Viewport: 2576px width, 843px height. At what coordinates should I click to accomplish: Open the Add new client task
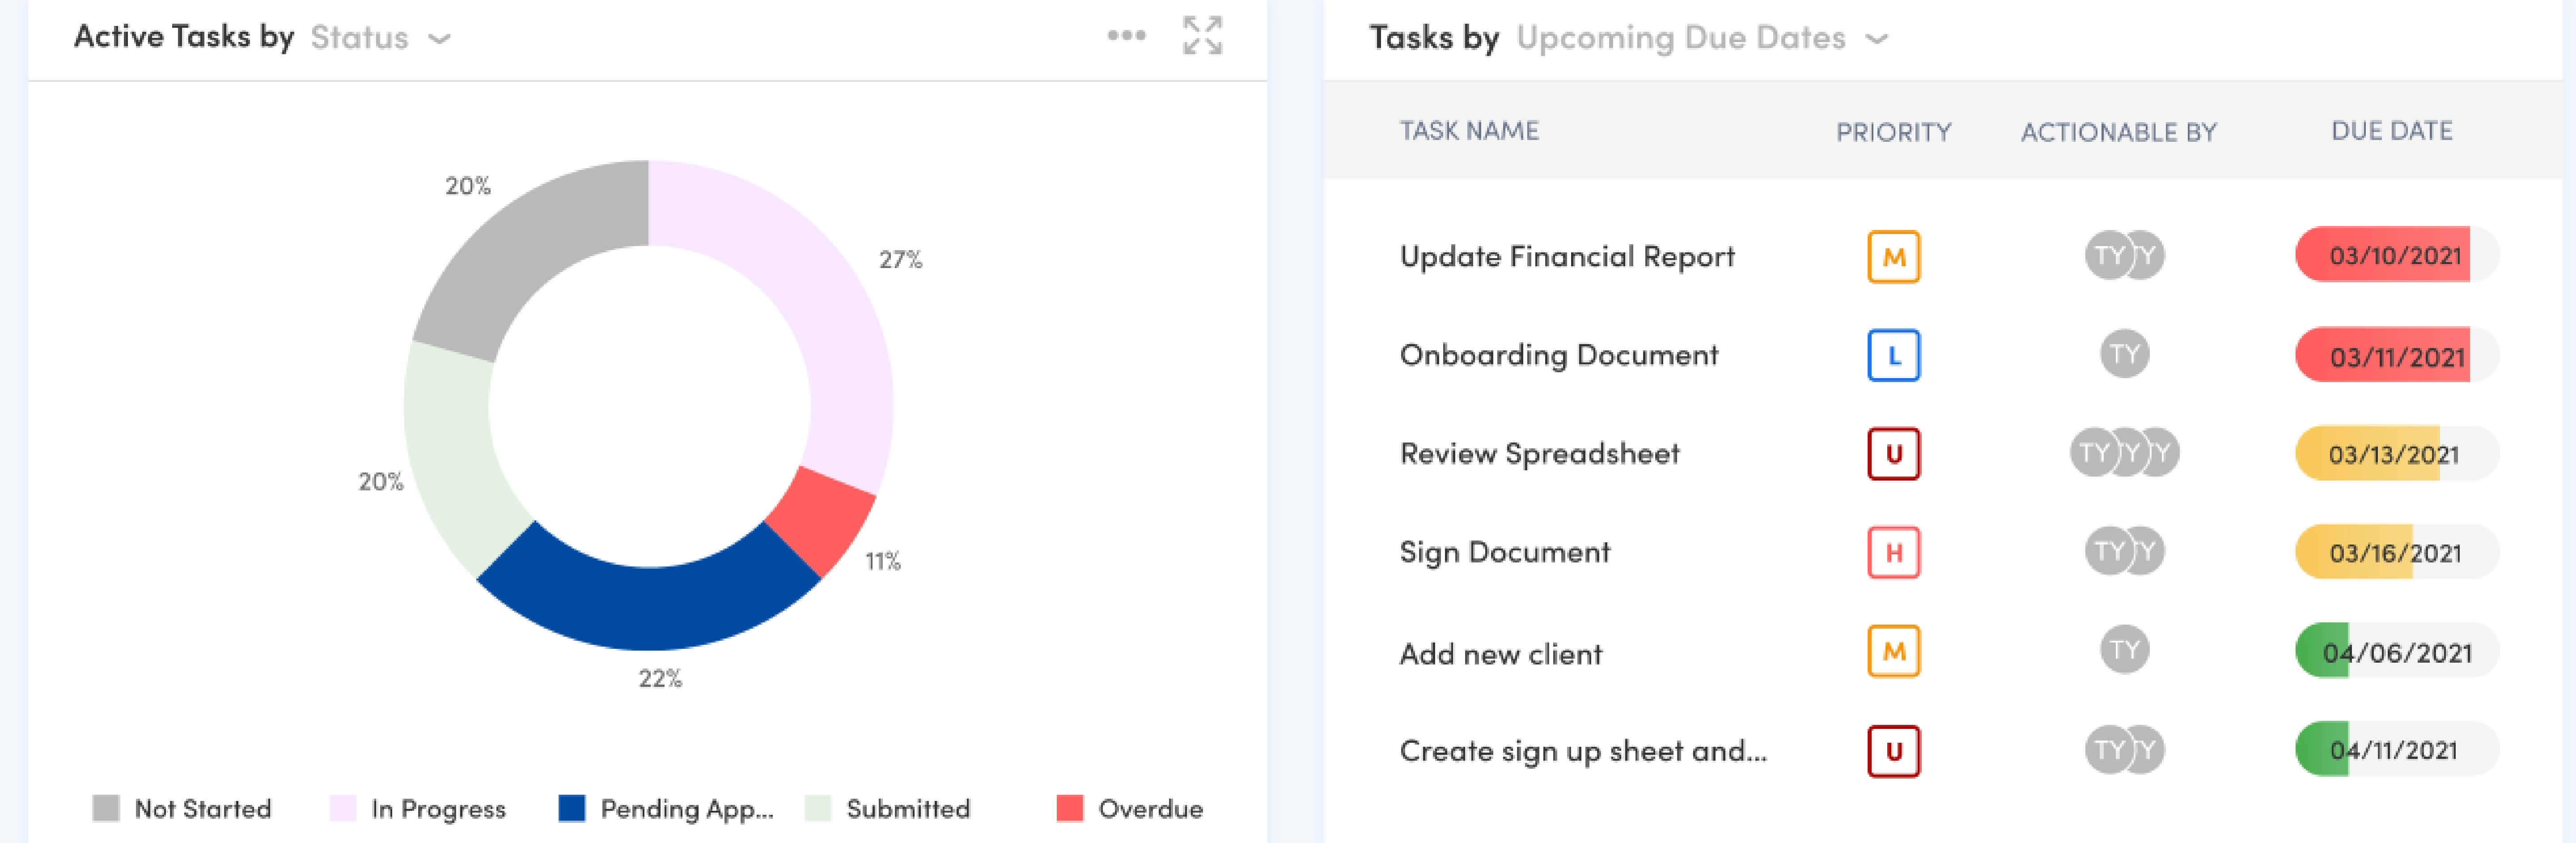1501,654
